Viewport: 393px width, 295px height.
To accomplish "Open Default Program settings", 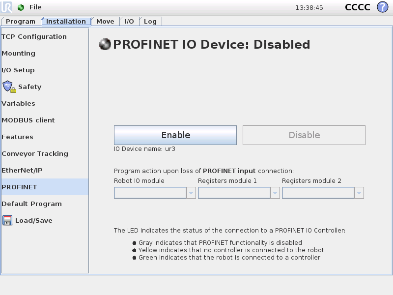I will (45, 204).
